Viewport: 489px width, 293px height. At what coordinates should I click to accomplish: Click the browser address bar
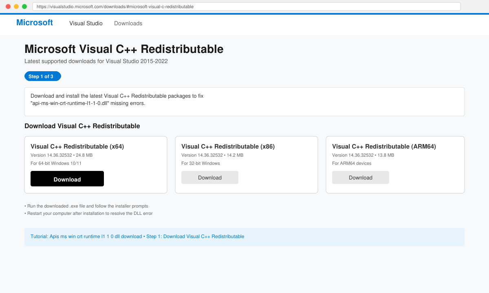pyautogui.click(x=247, y=7)
